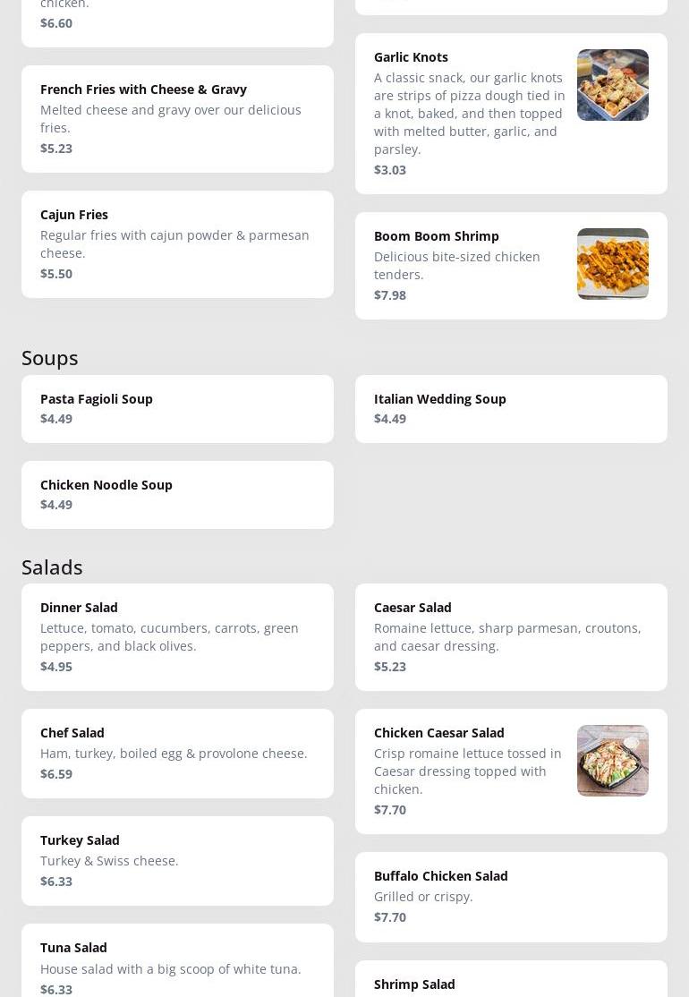Click the Shrimp Salad title
The width and height of the screenshot is (689, 997).
[x=414, y=984]
